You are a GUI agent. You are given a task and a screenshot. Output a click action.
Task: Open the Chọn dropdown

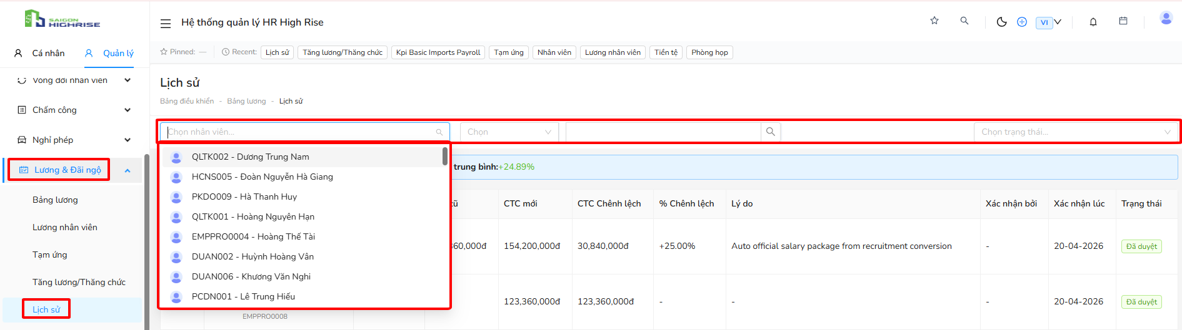[509, 132]
